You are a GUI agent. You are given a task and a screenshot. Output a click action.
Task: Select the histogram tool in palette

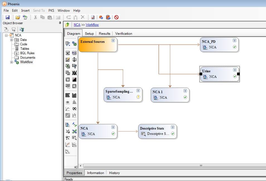(x=74, y=102)
